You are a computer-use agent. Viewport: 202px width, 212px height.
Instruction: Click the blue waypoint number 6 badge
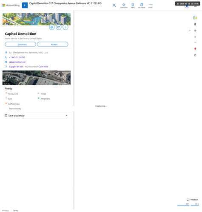[25, 6]
